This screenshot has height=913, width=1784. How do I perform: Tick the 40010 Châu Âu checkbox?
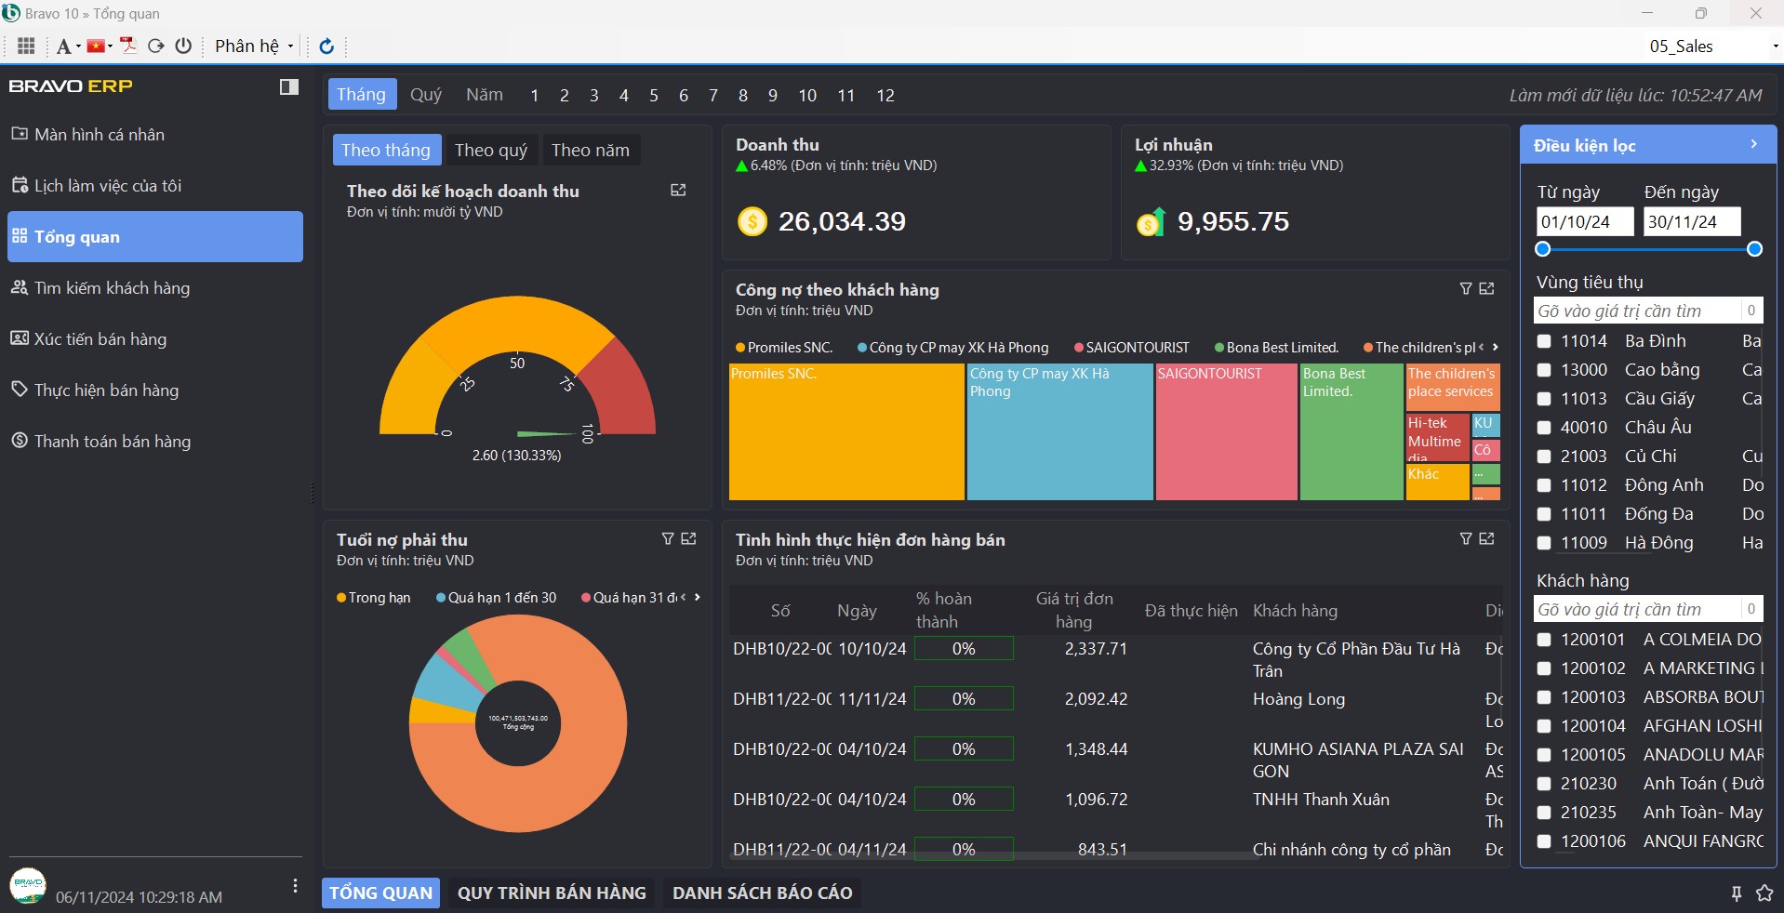[x=1544, y=428]
